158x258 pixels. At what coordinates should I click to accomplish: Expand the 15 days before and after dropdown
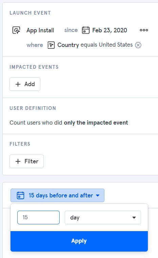[x=57, y=195]
